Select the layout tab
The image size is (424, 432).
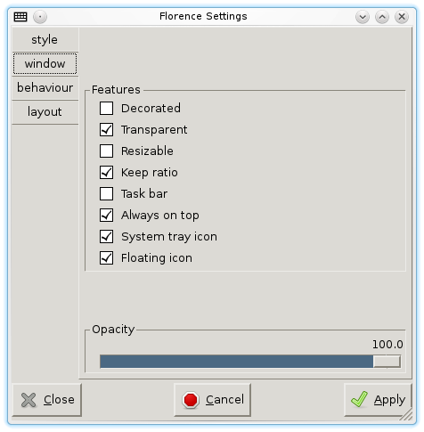click(x=45, y=112)
